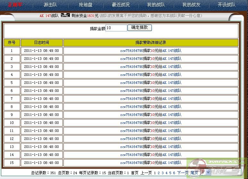Image resolution: width=248 pixels, height=179 pixels.
Task: Click the donor username in row 15
Action: [x=131, y=163]
